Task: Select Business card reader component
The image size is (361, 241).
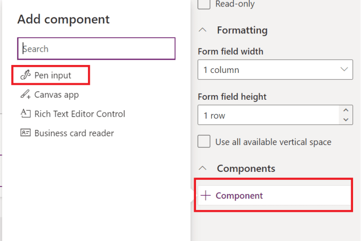Action: [x=74, y=133]
